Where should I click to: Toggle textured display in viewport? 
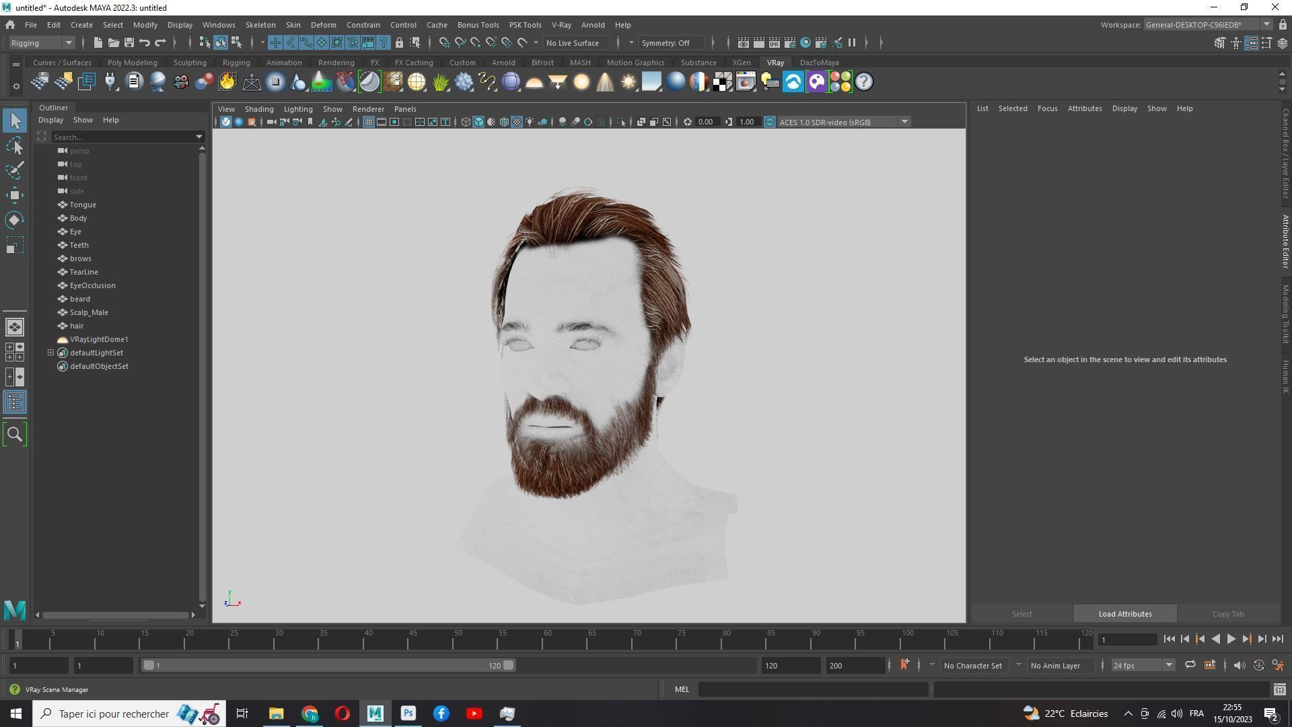click(x=517, y=123)
